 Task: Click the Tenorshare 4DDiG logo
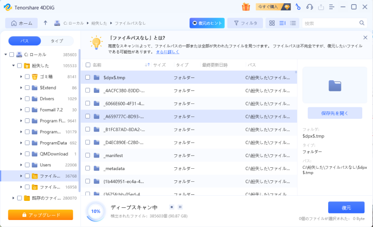[8, 7]
